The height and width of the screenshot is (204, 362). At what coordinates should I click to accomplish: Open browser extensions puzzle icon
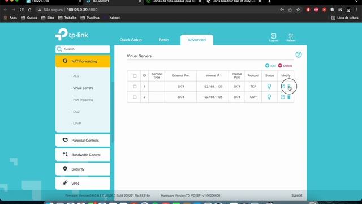point(332,10)
